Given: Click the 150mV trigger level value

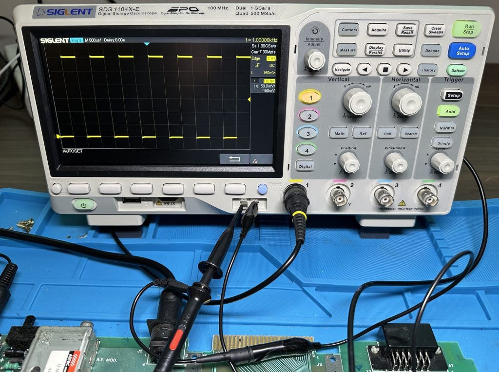Looking at the screenshot, I should 269,73.
